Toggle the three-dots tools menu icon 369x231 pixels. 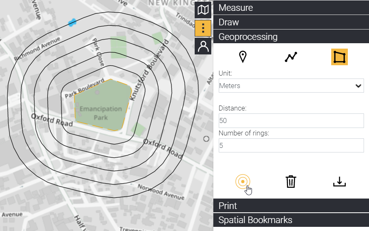[203, 28]
